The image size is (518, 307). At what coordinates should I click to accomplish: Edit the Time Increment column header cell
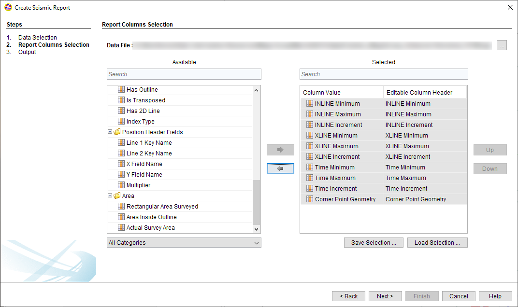point(425,188)
